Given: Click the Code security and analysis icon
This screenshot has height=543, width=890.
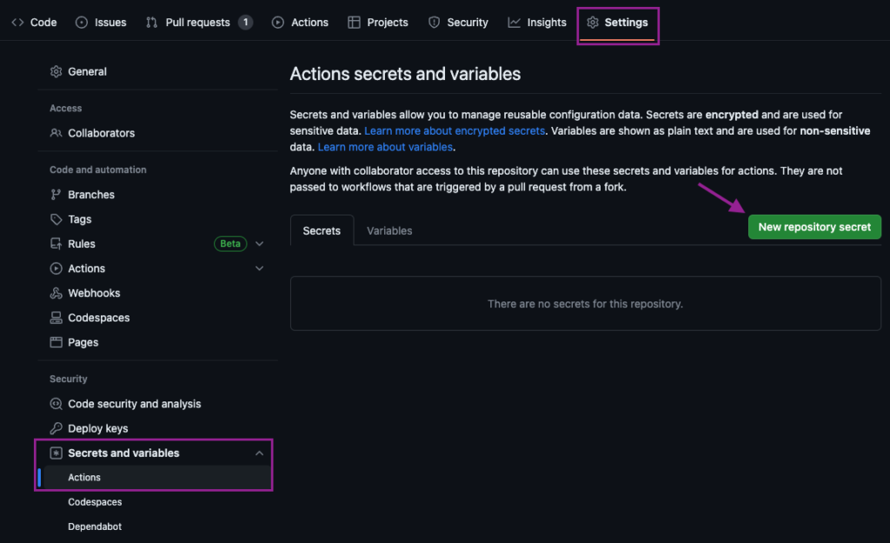Looking at the screenshot, I should click(x=56, y=403).
